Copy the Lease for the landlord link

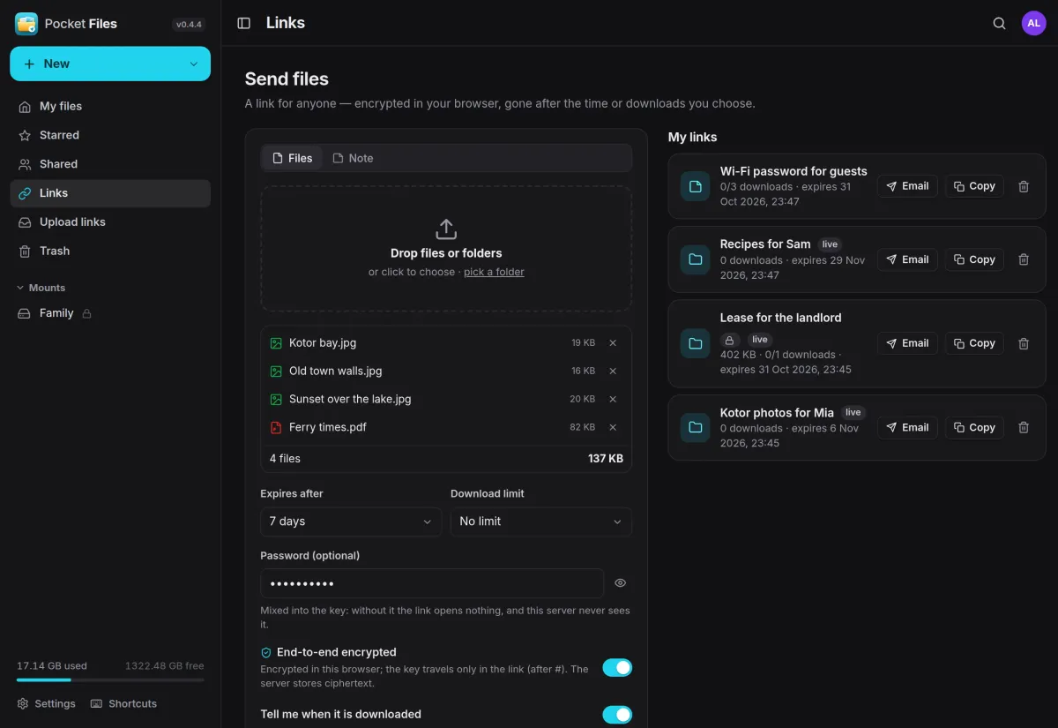pos(974,343)
